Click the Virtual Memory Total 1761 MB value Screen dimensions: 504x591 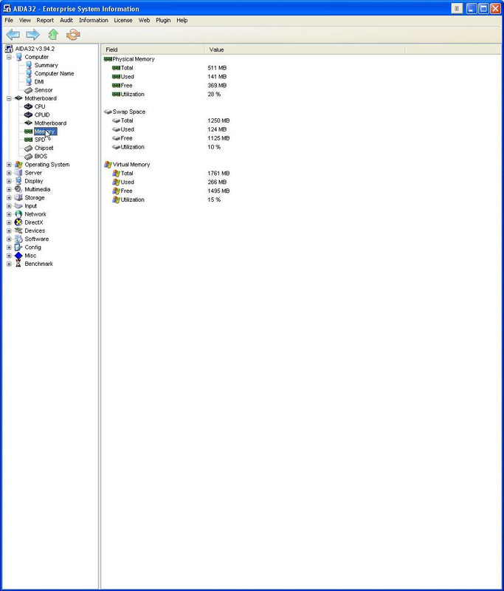tap(218, 174)
